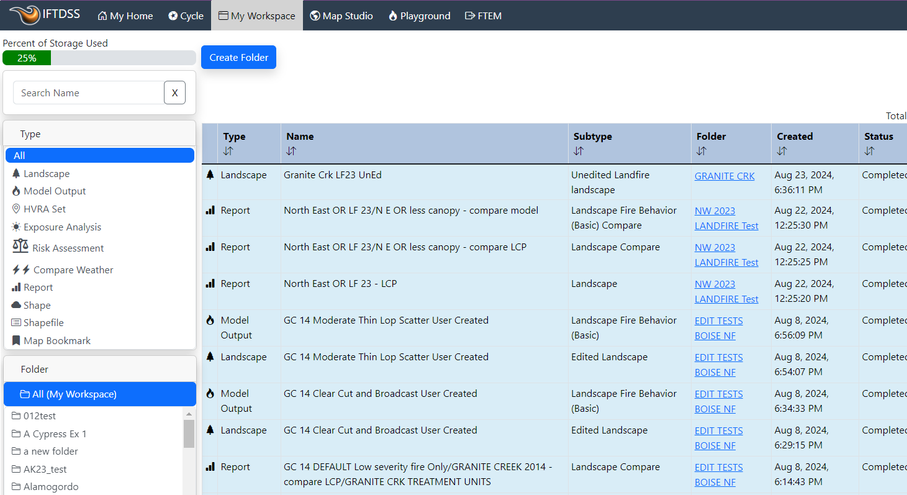Viewport: 907px width, 495px height.
Task: Click Create Folder button
Action: pyautogui.click(x=238, y=57)
